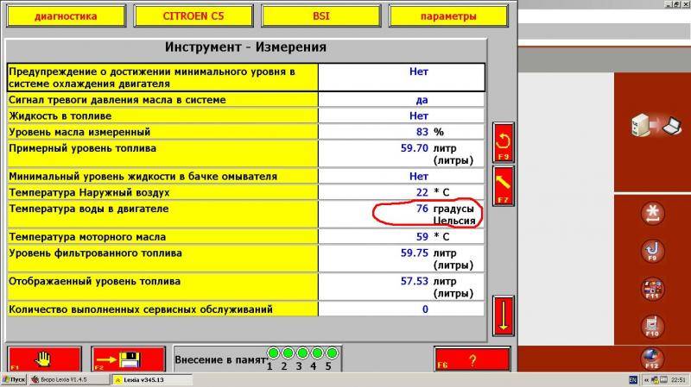The height and width of the screenshot is (387, 691).
Task: Select the BSI header button
Action: [320, 16]
